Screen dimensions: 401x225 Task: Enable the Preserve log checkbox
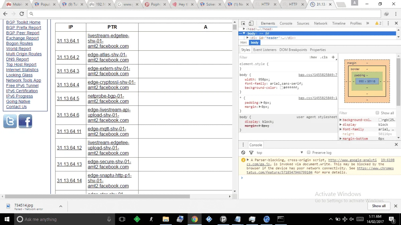pyautogui.click(x=309, y=153)
